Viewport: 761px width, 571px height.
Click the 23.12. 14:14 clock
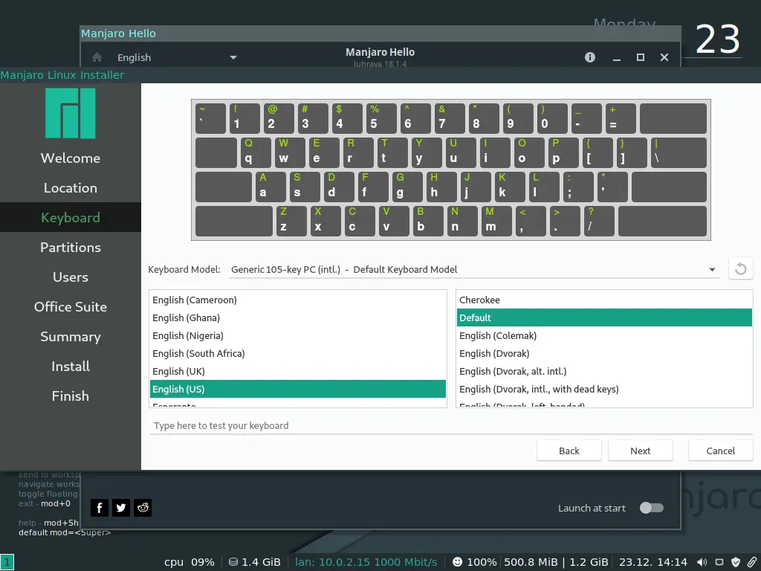(652, 562)
